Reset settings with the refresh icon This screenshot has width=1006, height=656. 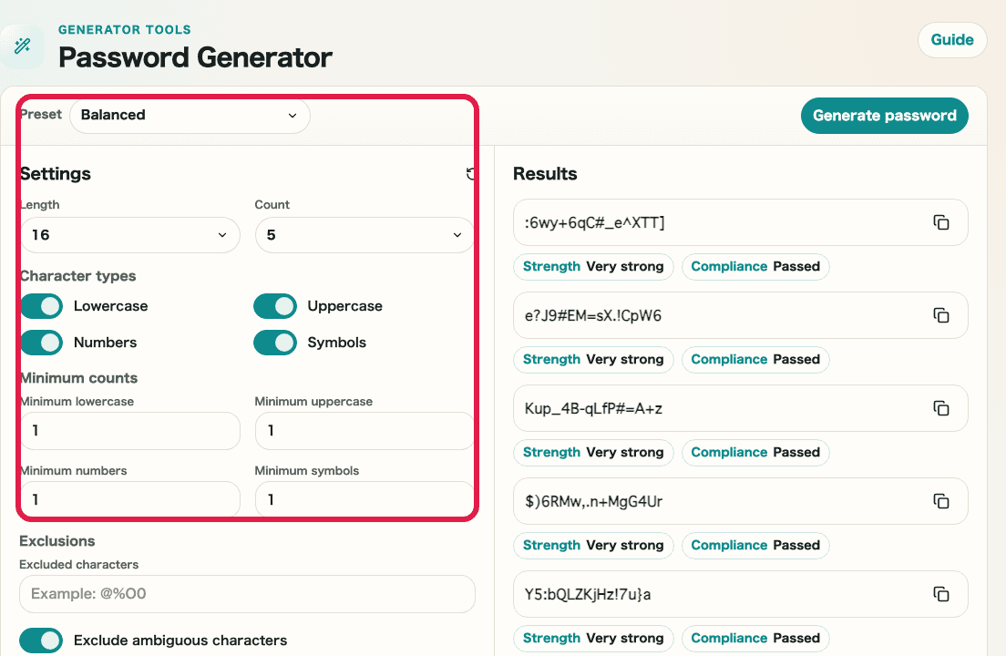click(x=470, y=174)
